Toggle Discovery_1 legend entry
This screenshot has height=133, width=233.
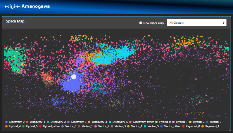pos(35,122)
